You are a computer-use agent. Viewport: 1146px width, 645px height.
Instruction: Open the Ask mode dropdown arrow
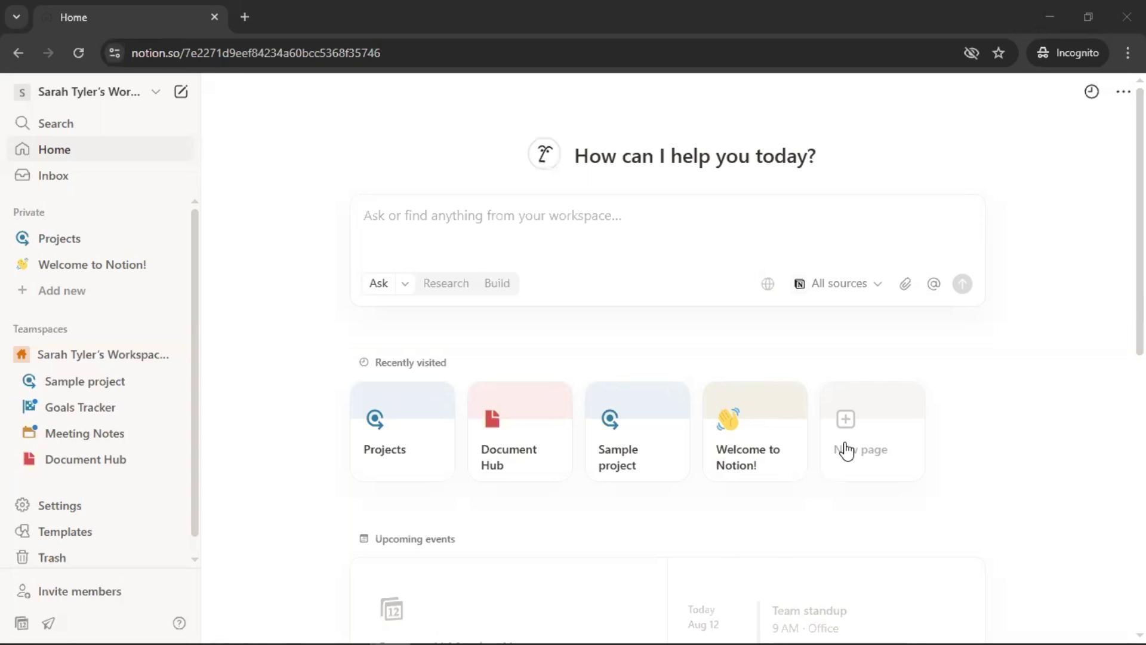pos(405,284)
